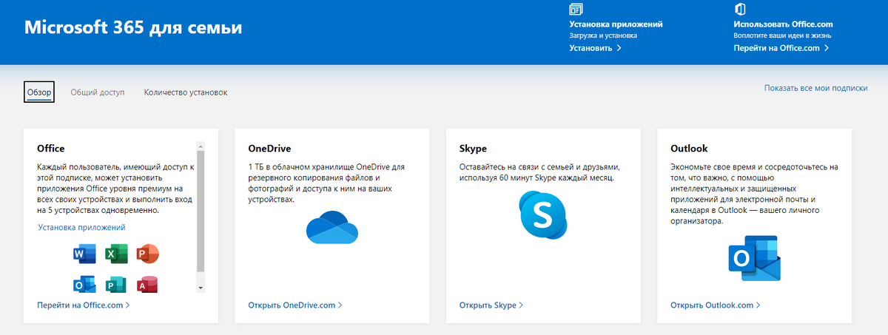Click the Загрузка и установка subtitle
This screenshot has width=888, height=335.
click(x=603, y=35)
